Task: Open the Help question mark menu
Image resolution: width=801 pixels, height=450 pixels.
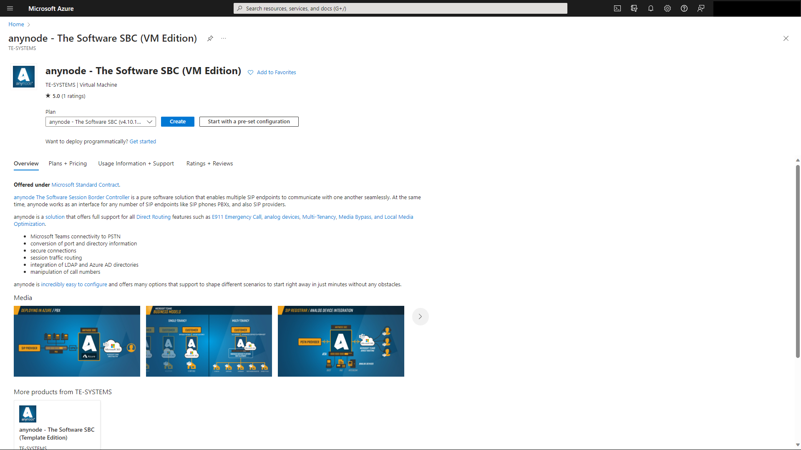Action: tap(684, 8)
